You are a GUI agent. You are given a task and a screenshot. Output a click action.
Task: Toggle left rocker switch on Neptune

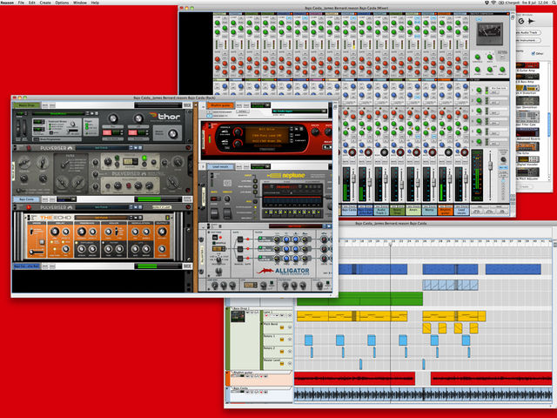tap(215, 213)
